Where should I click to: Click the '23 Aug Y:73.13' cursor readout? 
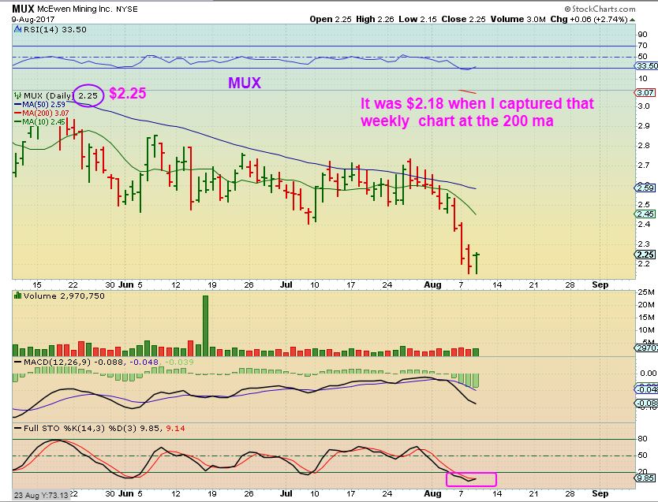pyautogui.click(x=41, y=495)
